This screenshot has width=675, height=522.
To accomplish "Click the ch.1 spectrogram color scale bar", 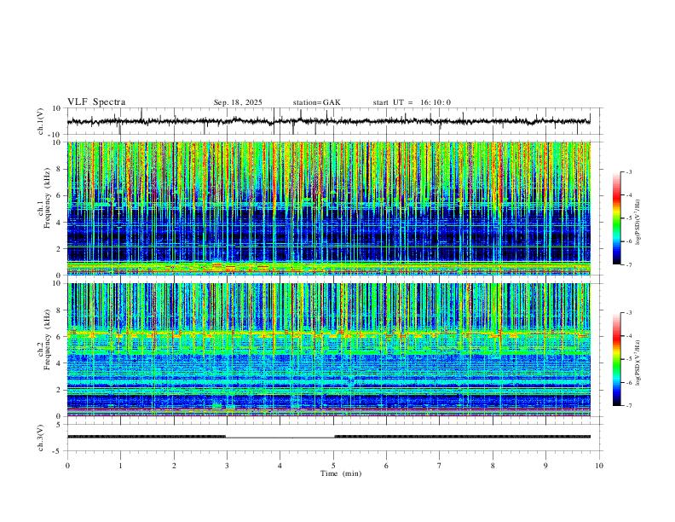I will 616,218.
